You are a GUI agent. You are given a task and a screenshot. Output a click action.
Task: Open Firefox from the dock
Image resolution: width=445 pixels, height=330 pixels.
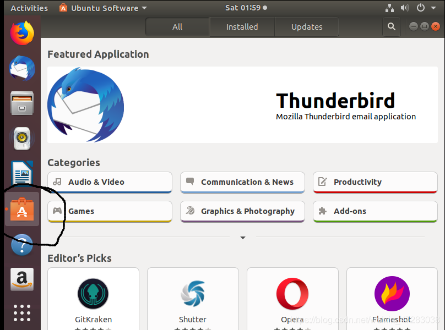click(22, 33)
